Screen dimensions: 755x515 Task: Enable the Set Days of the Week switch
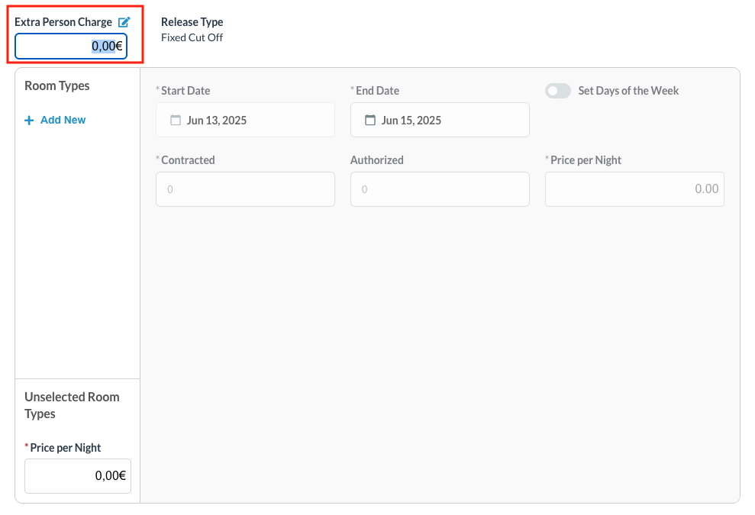[x=558, y=90]
